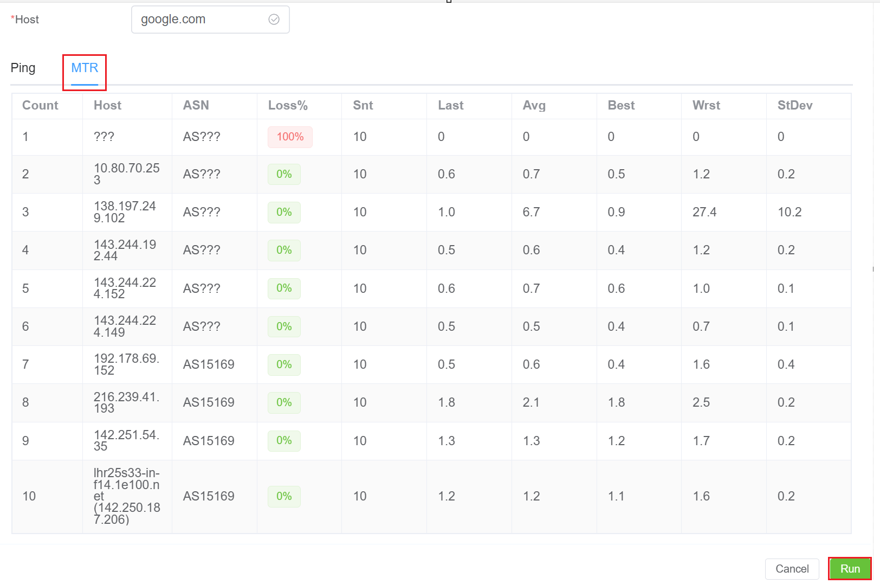Image resolution: width=880 pixels, height=584 pixels.
Task: Click host 10.80.70.253 in row 2
Action: point(126,174)
